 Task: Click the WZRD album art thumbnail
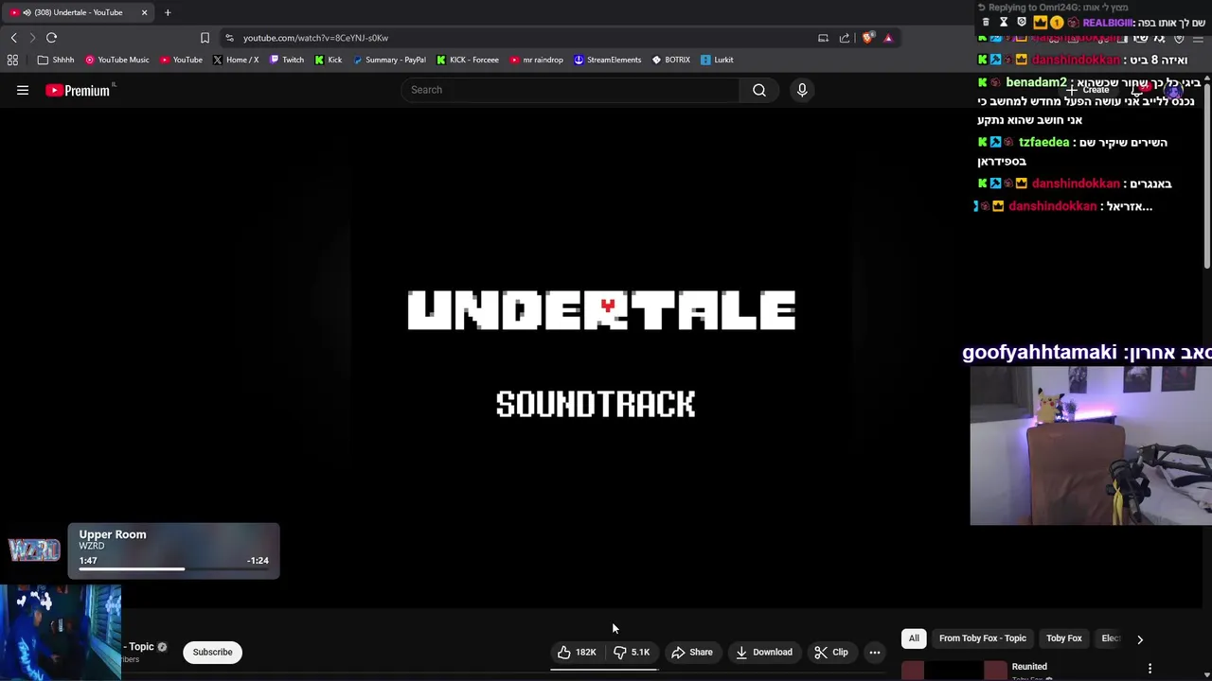[x=34, y=550]
